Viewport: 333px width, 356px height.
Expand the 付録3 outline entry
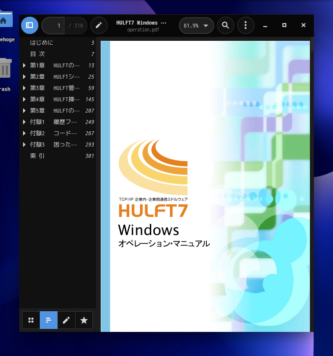[x=24, y=145]
